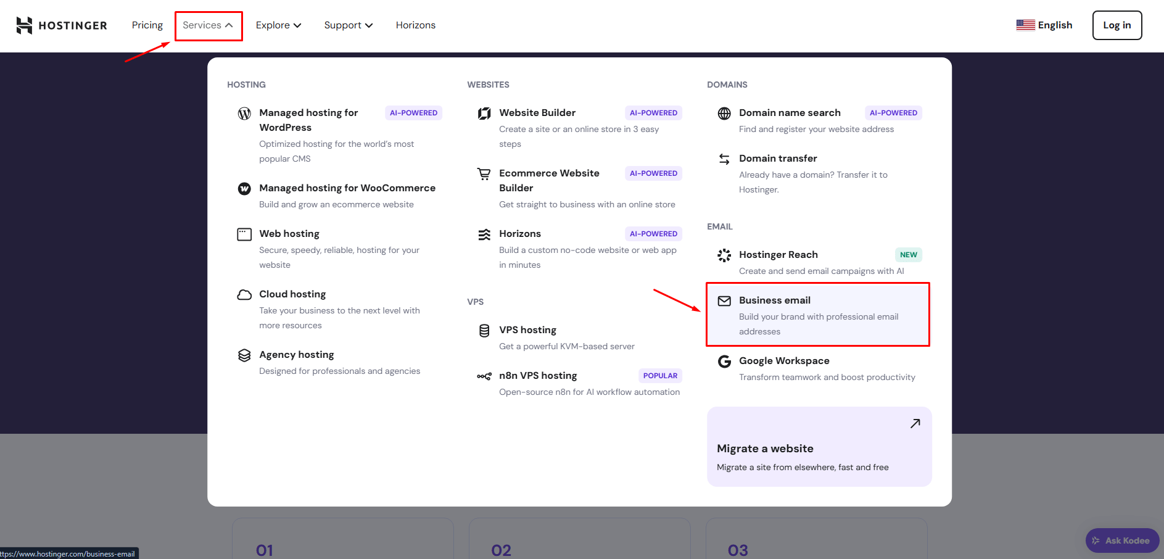This screenshot has width=1164, height=559.
Task: Click the Hostinger logo in the header
Action: [x=61, y=25]
